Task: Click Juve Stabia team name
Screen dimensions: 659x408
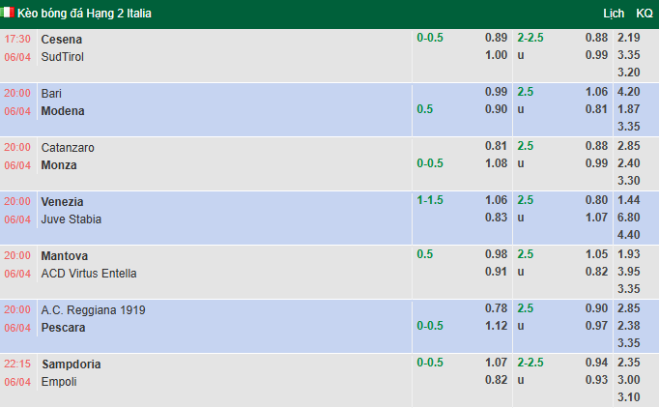Action: click(72, 219)
